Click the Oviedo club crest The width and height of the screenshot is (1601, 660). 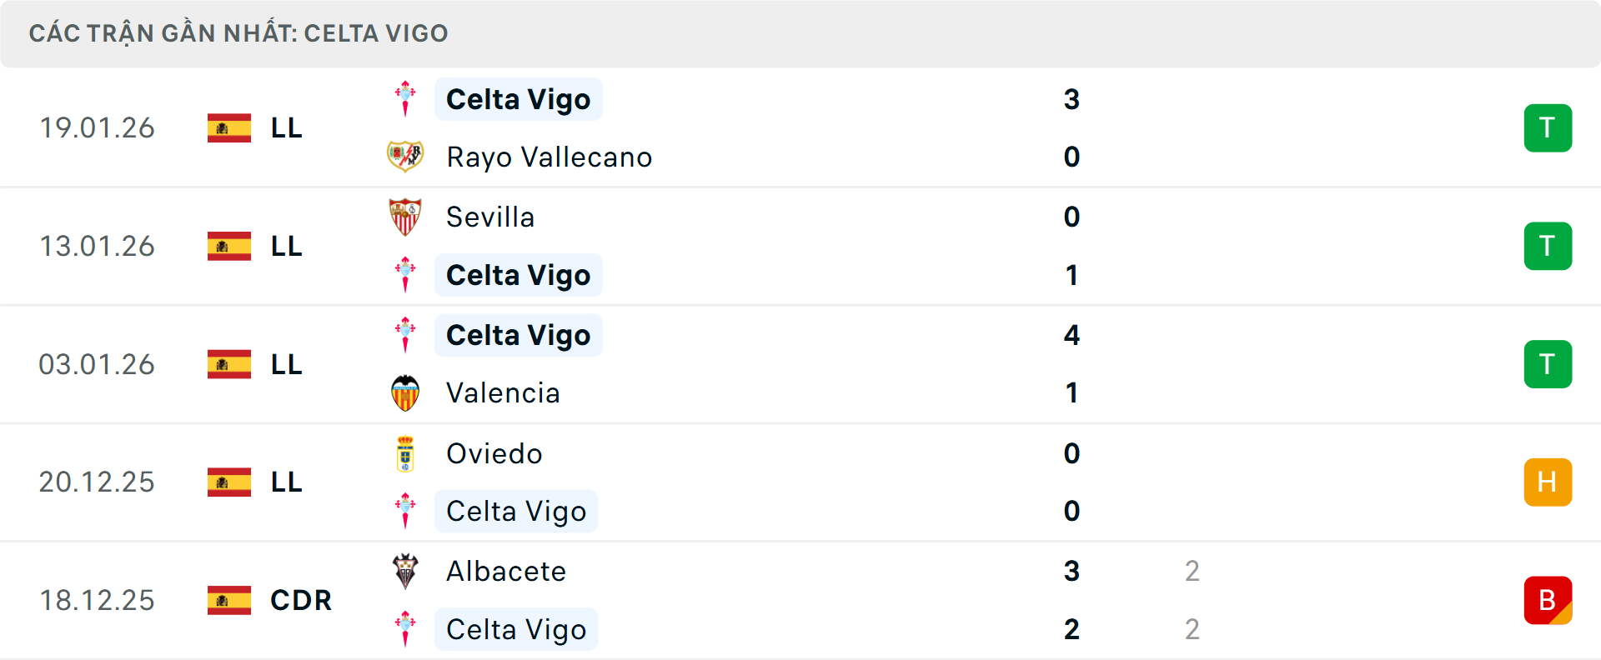pyautogui.click(x=406, y=453)
